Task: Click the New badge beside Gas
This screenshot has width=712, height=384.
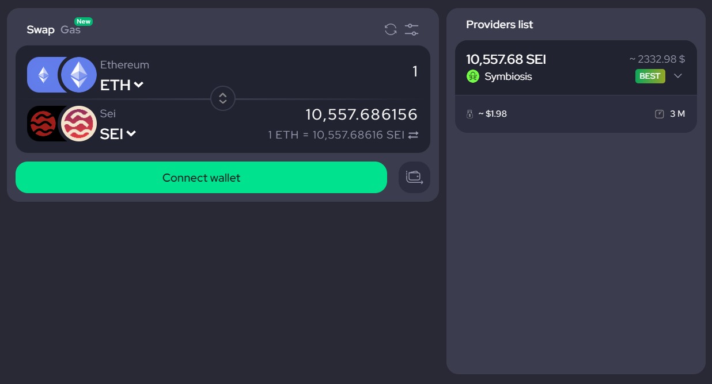Action: 84,21
